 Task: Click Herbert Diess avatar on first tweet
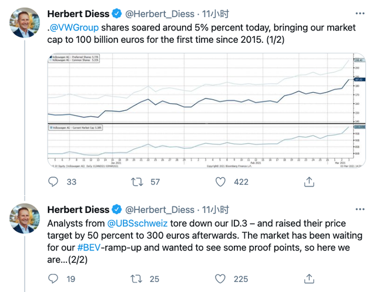click(x=24, y=22)
